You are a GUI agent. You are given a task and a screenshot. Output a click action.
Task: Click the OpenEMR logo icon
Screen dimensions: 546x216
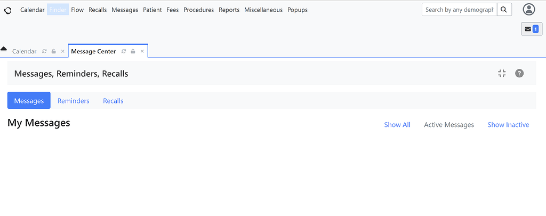7,10
